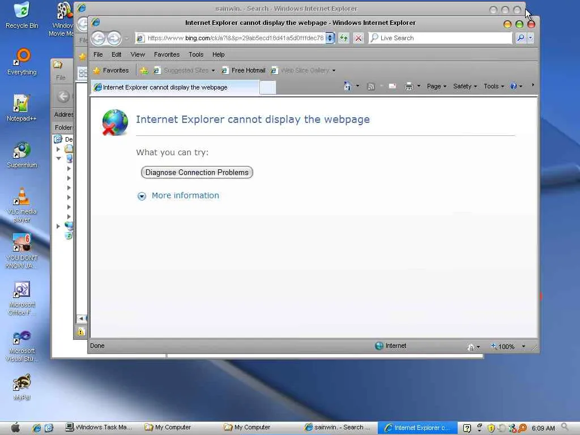Switch to sainwin Search taskbar button
Viewport: 580px width, 435px height.
[x=339, y=428]
